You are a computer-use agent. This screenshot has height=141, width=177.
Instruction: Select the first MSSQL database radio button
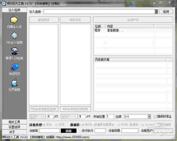[x=83, y=125]
